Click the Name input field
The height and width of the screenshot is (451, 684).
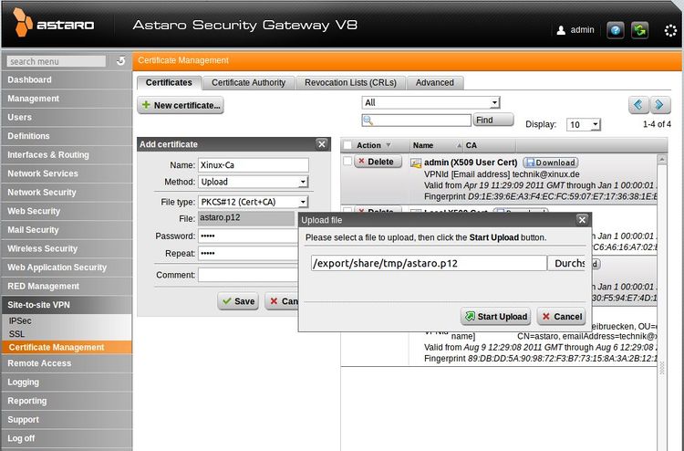click(253, 165)
